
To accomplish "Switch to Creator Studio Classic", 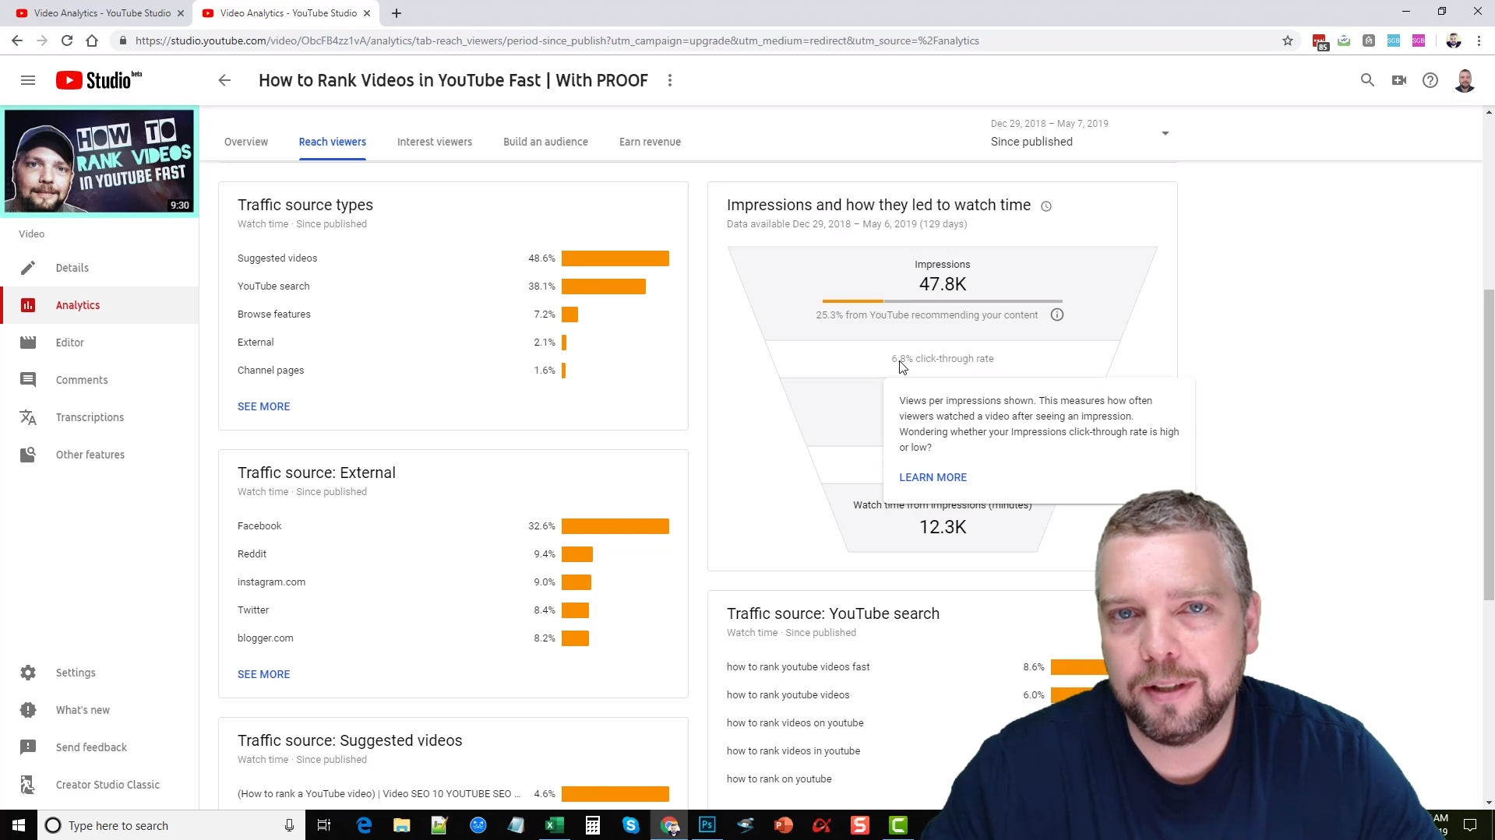I will click(x=100, y=785).
